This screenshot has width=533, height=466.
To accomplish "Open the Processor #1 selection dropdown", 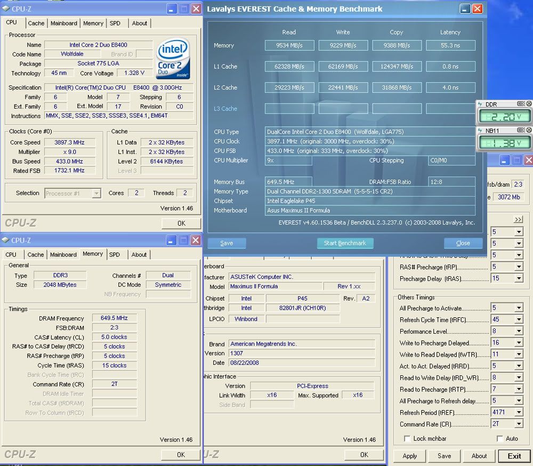I will [x=72, y=193].
